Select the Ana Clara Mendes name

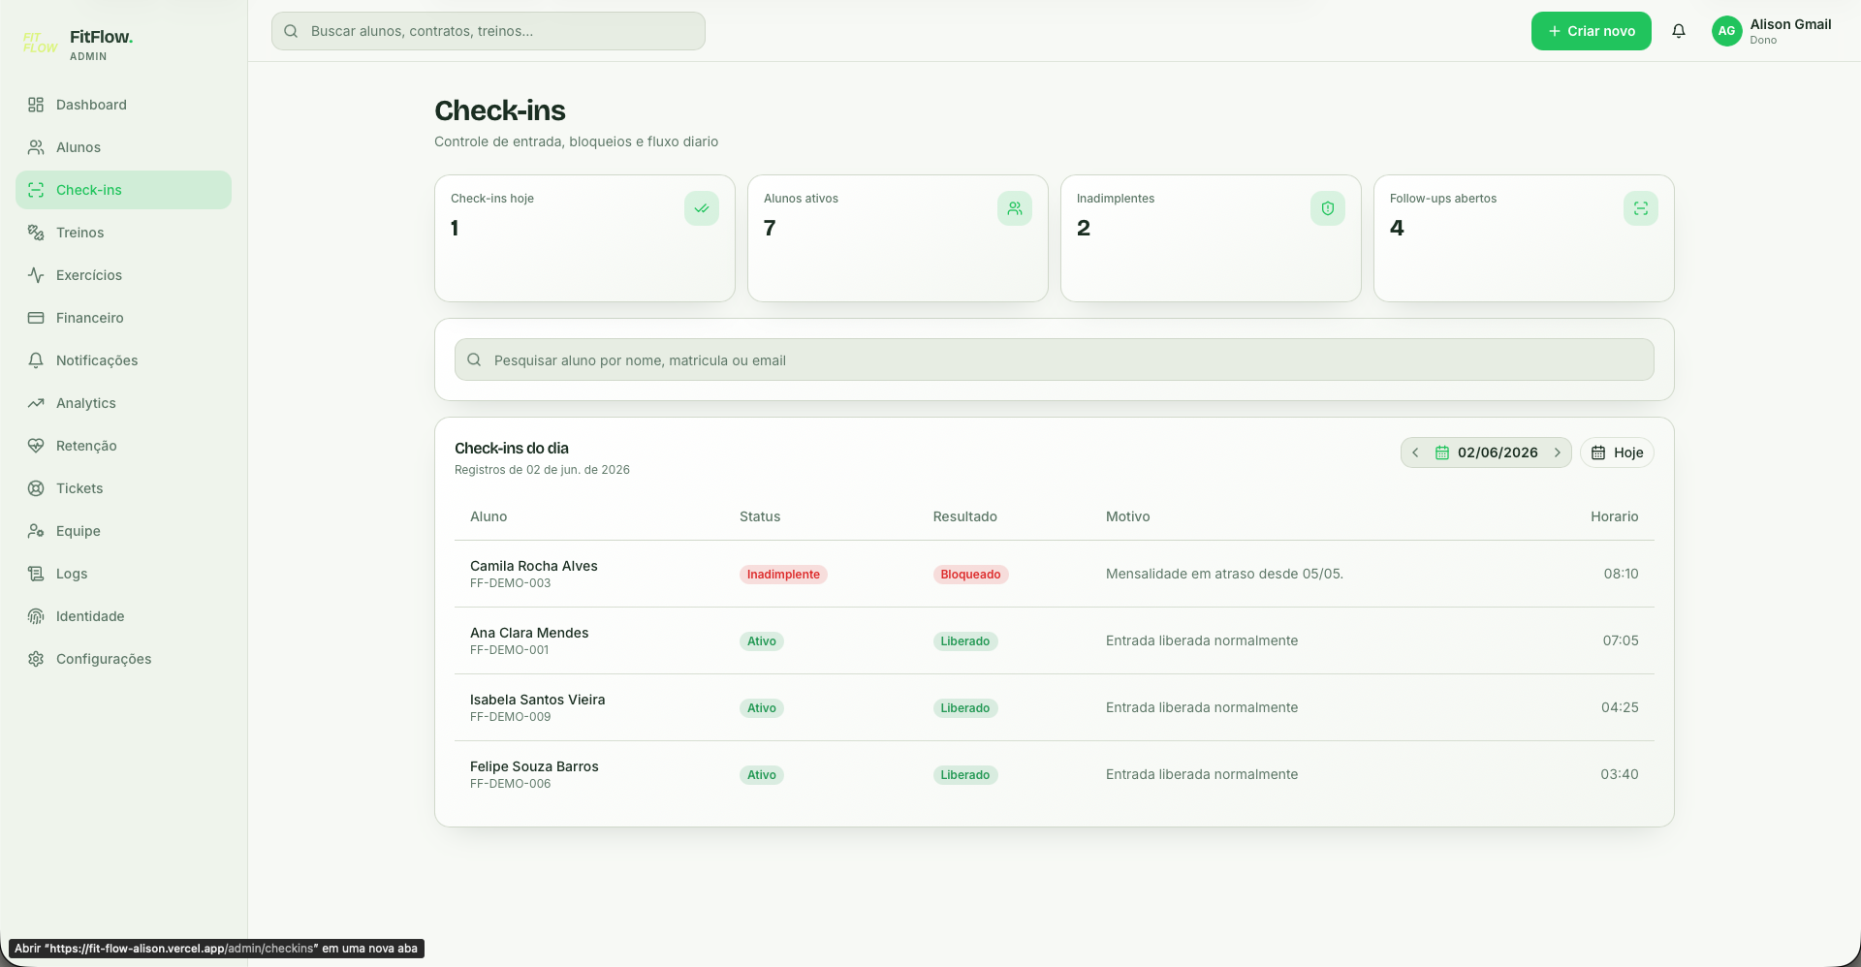[x=529, y=633]
